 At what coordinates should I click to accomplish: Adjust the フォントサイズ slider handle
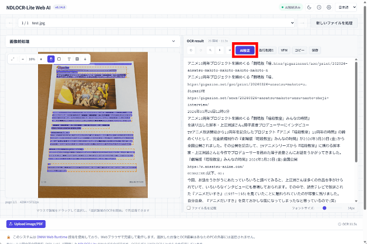324,208
